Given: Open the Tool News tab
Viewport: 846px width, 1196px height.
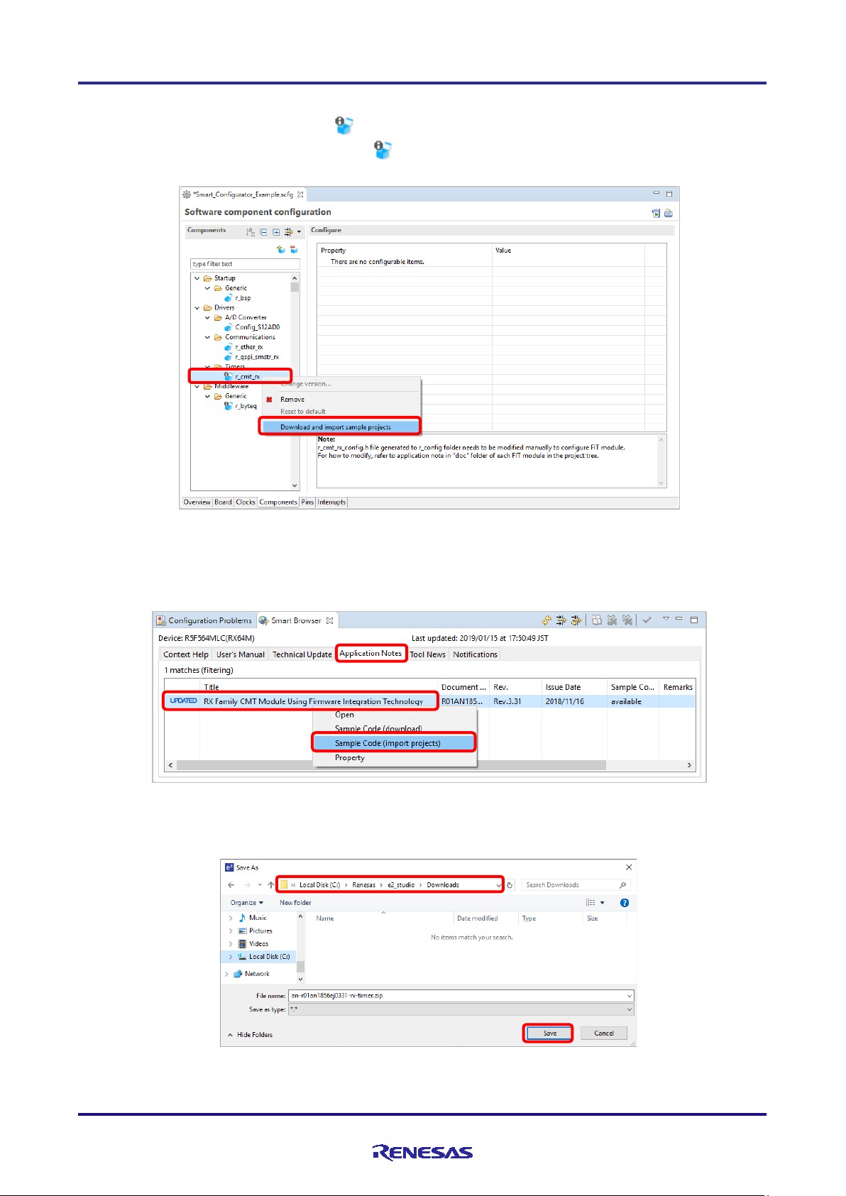Looking at the screenshot, I should tap(428, 655).
